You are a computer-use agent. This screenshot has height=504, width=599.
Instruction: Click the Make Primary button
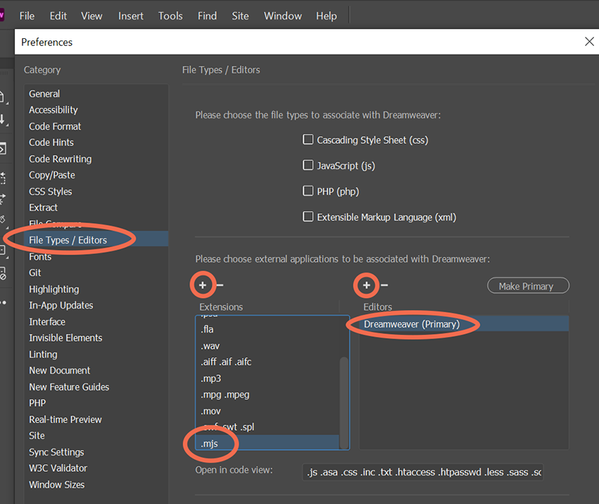coord(528,285)
